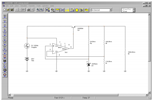Click the New file button
Viewport: 153px width, 101px height.
tap(5, 10)
